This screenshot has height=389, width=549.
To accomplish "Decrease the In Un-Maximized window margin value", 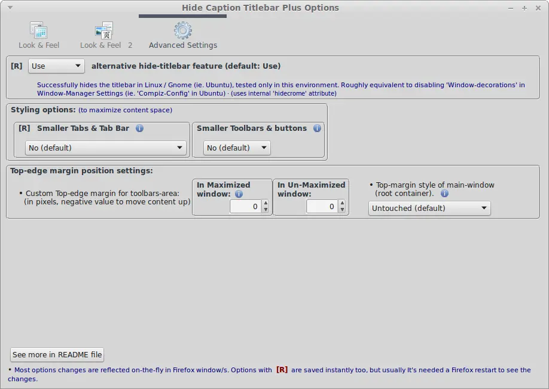I will tap(343, 210).
